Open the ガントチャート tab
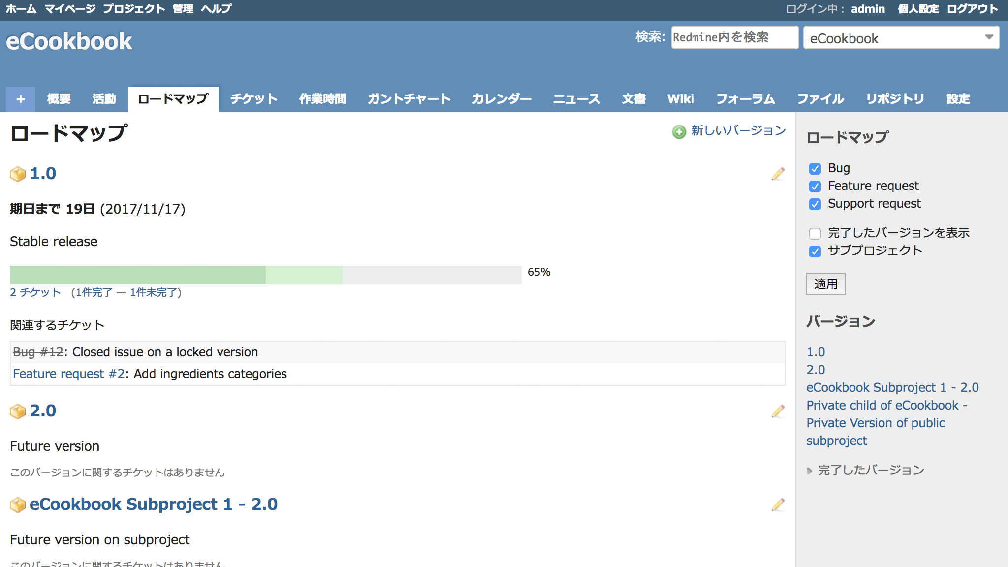 coord(409,99)
